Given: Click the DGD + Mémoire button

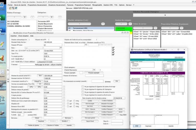Looking at the screenshot, I should (90, 109).
